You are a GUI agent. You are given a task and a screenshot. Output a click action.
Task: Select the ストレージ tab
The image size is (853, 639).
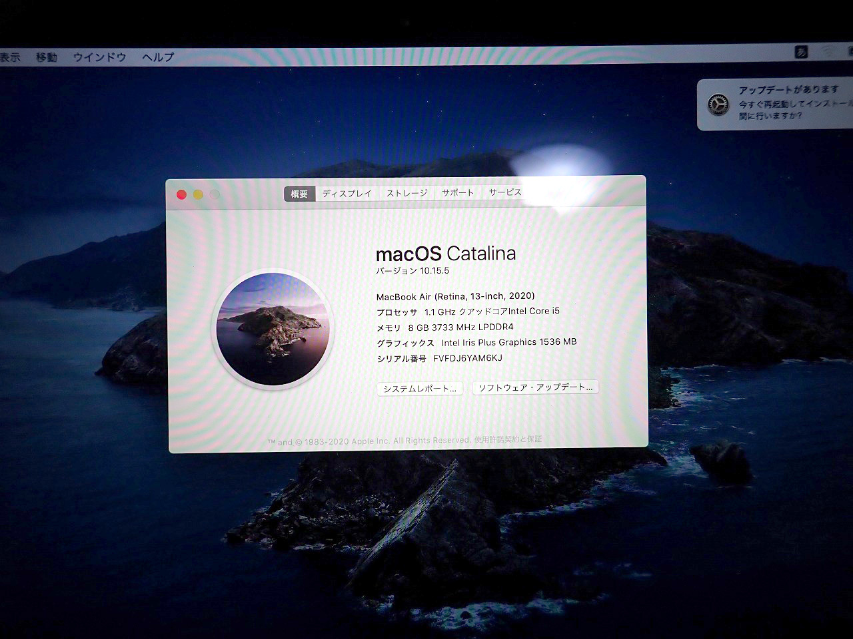pyautogui.click(x=407, y=193)
